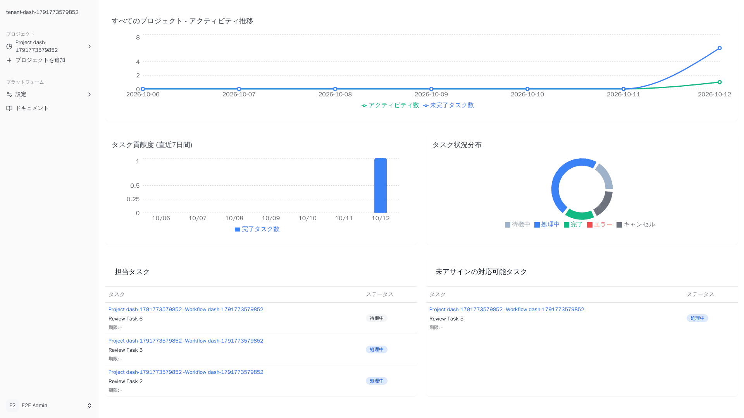Click the blue 10/12 bar in the bar chart
The width and height of the screenshot is (744, 418).
pyautogui.click(x=381, y=185)
